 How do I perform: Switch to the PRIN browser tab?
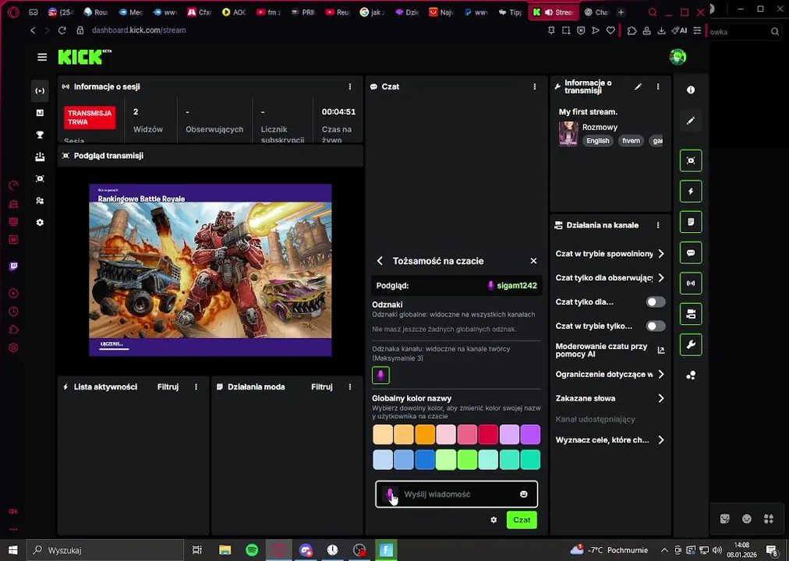303,12
